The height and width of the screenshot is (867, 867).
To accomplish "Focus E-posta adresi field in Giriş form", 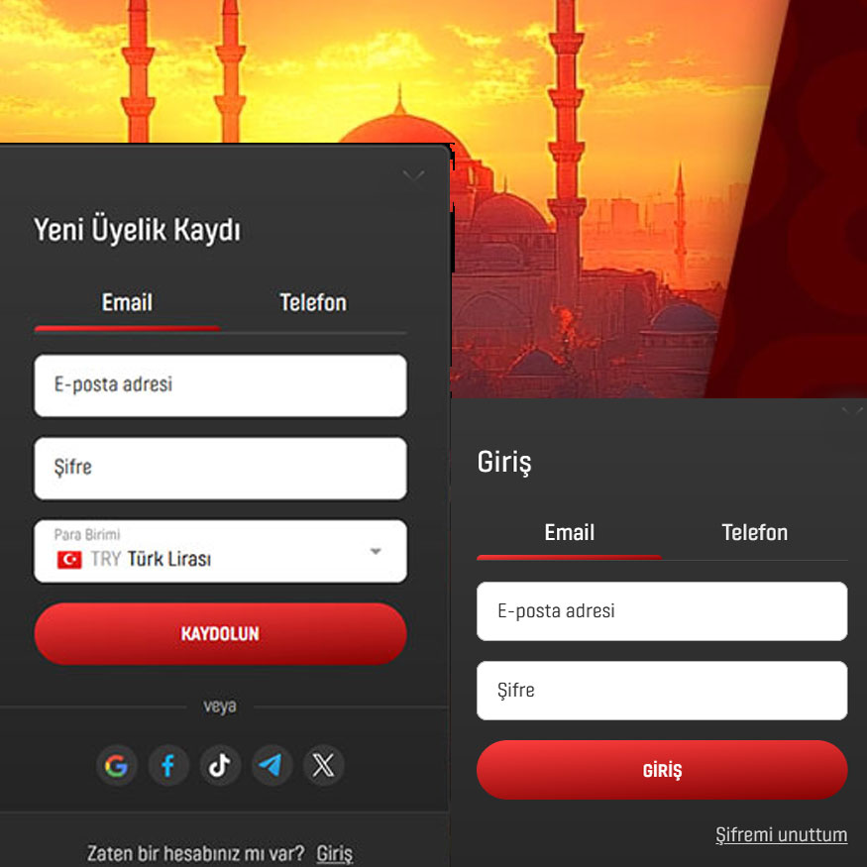I will 662,611.
